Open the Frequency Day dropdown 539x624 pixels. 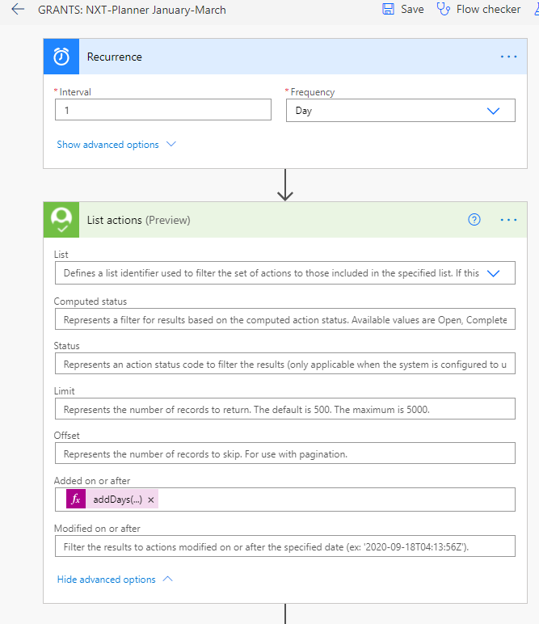pos(401,111)
